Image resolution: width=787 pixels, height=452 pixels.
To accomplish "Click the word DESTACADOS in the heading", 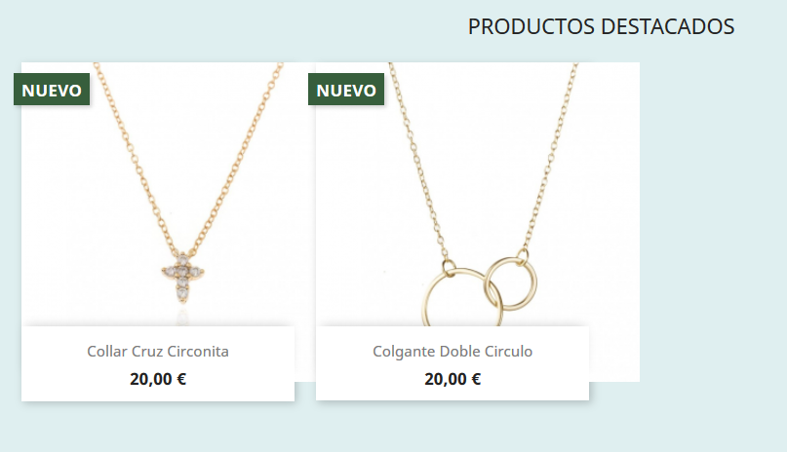I will 668,26.
